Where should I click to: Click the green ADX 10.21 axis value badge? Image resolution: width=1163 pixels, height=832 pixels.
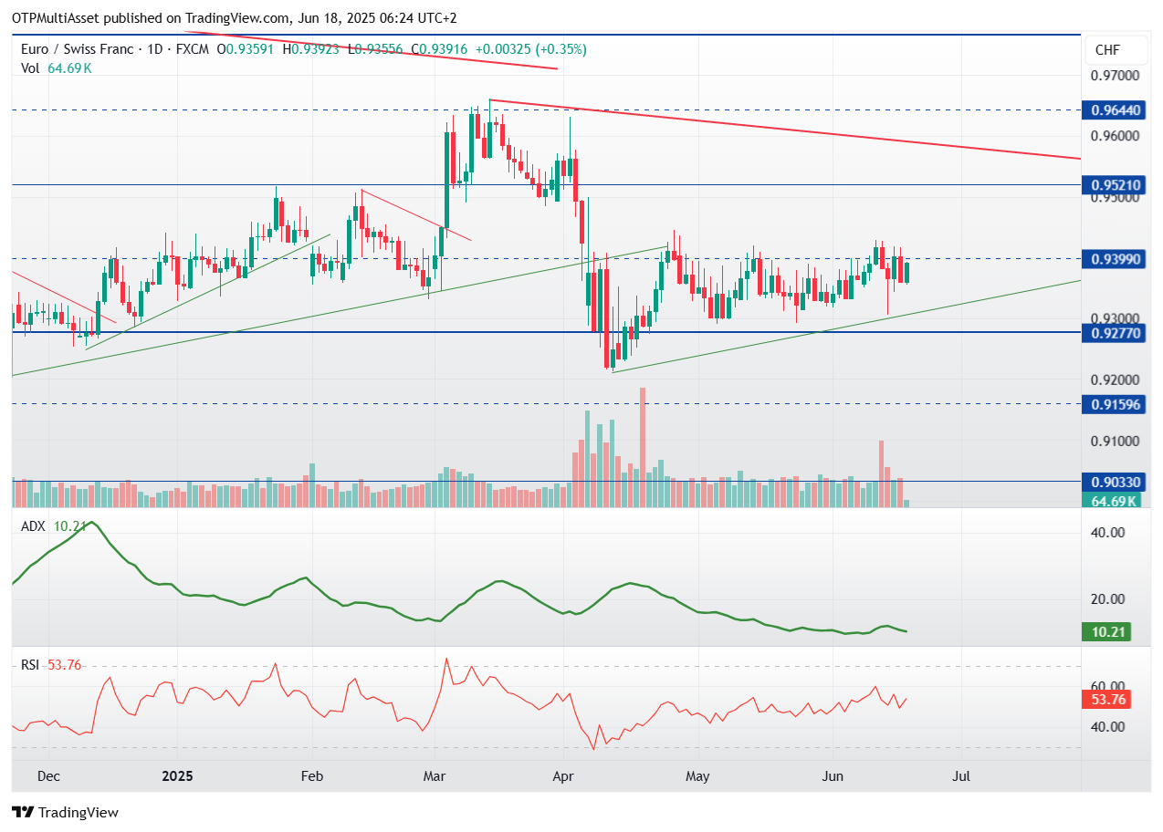coord(1106,631)
